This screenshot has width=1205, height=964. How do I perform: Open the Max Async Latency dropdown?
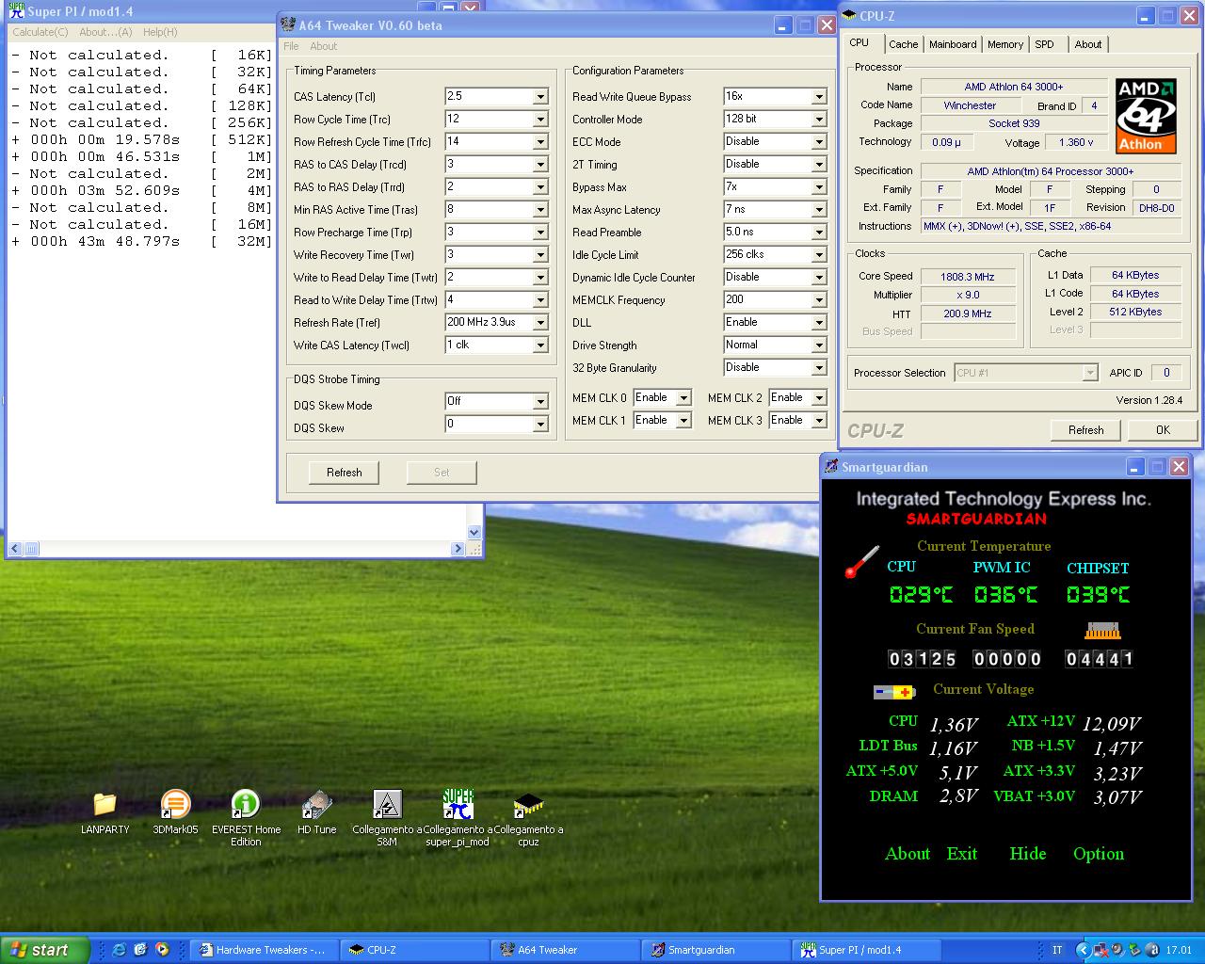(819, 210)
